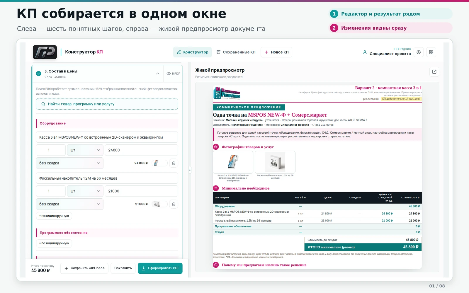Viewport: 469px width, 293px height.
Task: Add manual position under Программное обеспечение
Action: (x=54, y=243)
